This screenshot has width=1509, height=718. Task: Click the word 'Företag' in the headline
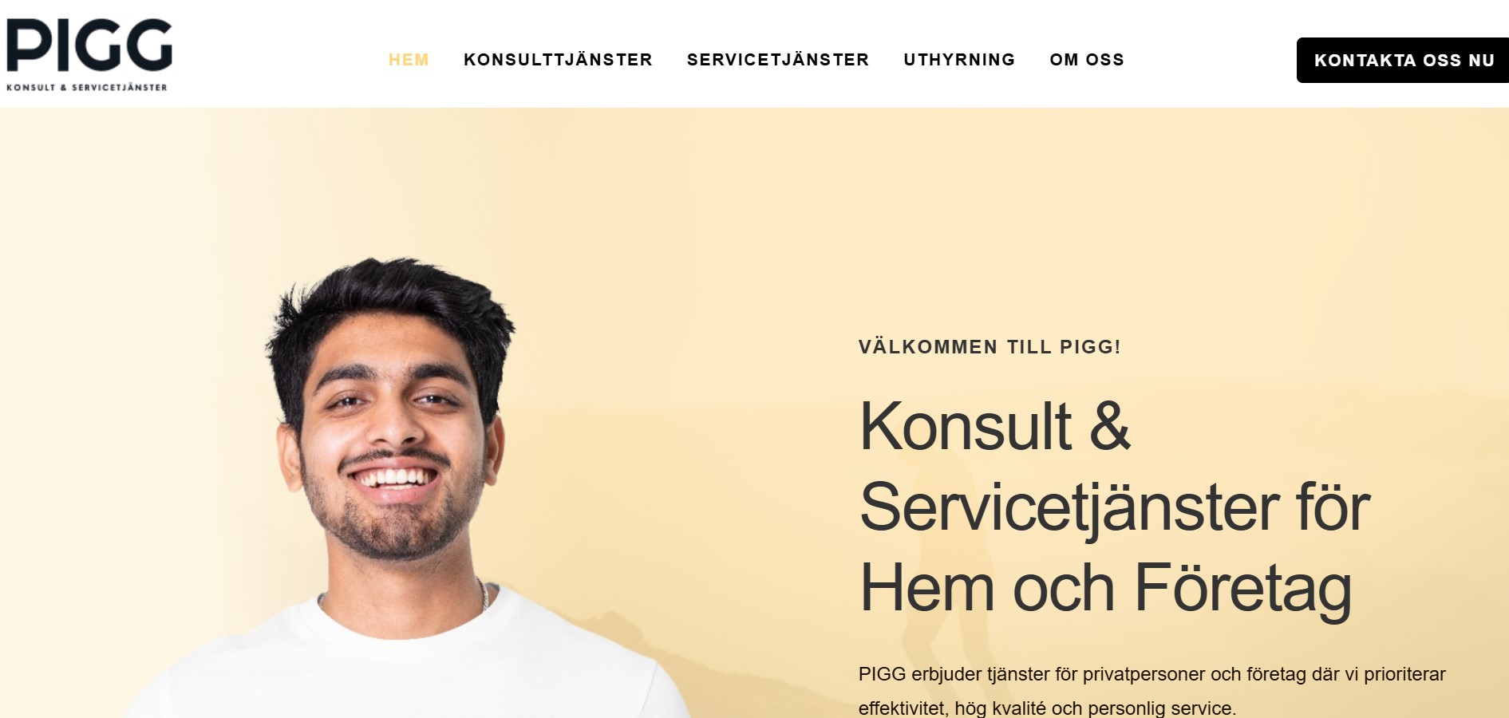click(1243, 589)
